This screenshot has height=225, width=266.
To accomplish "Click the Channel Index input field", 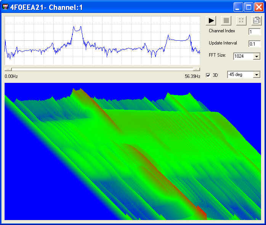I will coord(255,32).
